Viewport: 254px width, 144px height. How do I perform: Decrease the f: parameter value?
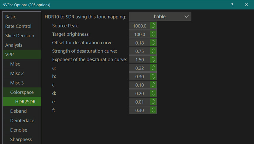click(153, 112)
